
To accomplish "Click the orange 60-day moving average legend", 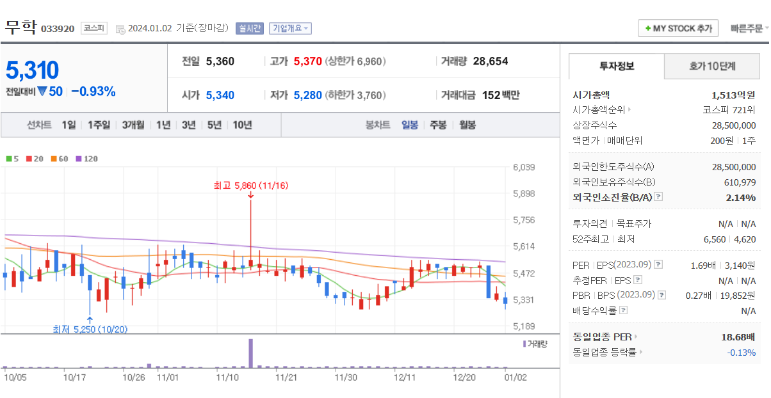I will point(59,159).
